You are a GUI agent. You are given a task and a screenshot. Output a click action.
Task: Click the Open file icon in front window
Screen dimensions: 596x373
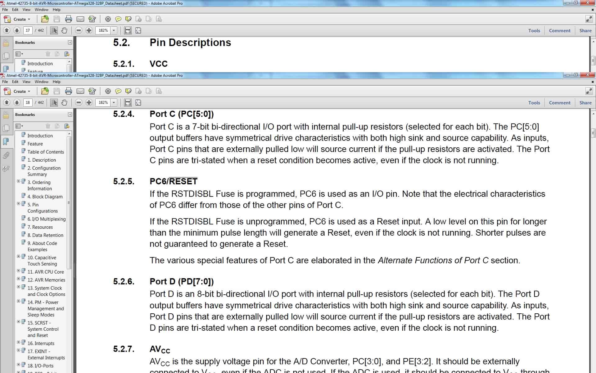point(45,91)
